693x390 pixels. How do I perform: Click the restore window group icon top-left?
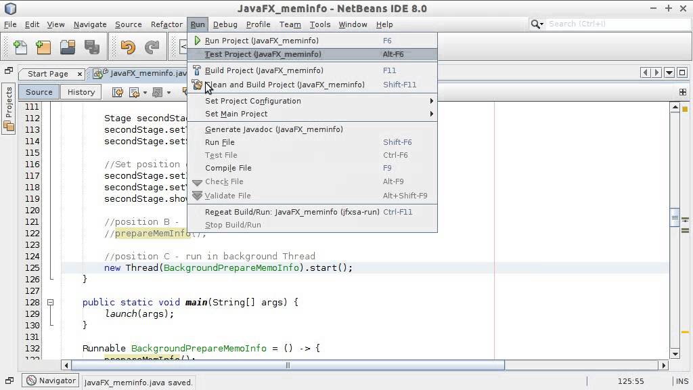pyautogui.click(x=8, y=70)
